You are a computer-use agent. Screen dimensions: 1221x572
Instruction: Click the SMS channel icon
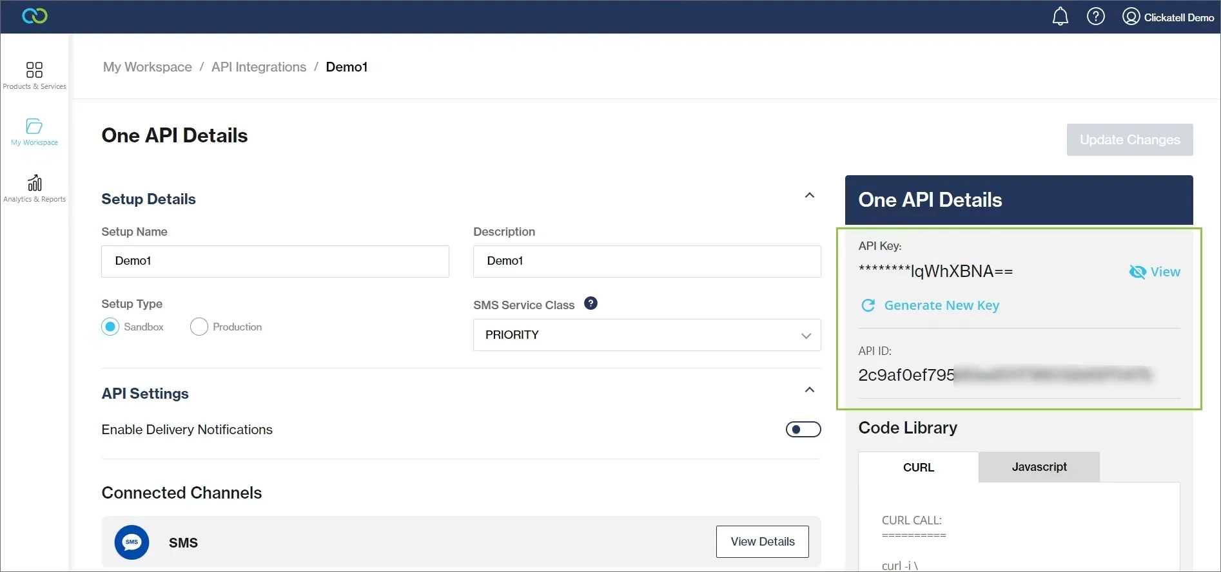pos(132,542)
